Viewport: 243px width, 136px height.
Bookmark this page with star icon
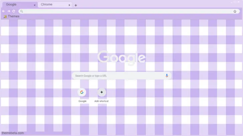click(x=235, y=11)
